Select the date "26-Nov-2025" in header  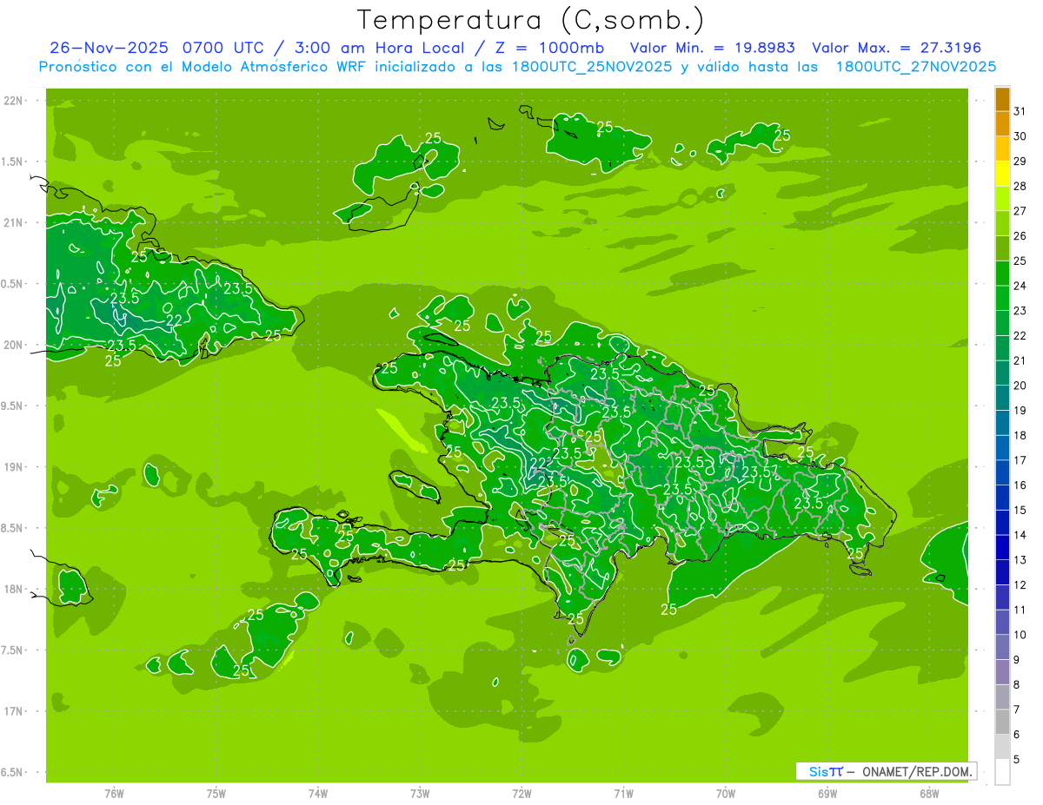[109, 48]
